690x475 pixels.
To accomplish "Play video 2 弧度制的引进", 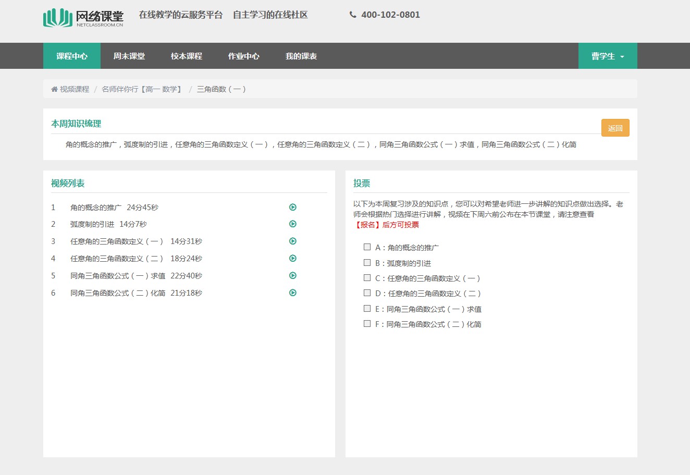I will point(293,224).
